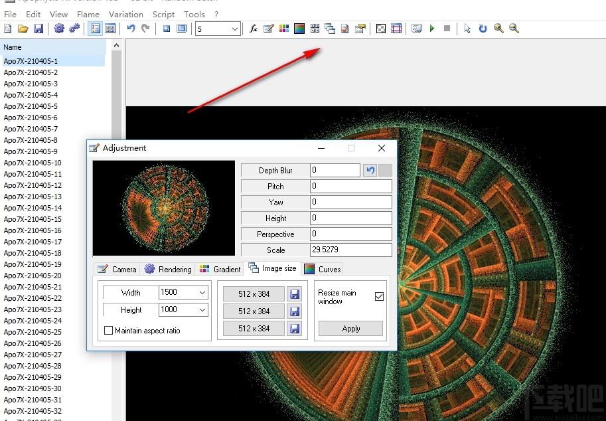Click the Adjustment preview thumbnail

pyautogui.click(x=164, y=208)
